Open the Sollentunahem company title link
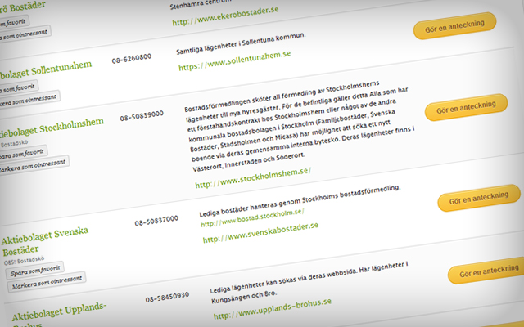This screenshot has width=524, height=327. pyautogui.click(x=46, y=70)
